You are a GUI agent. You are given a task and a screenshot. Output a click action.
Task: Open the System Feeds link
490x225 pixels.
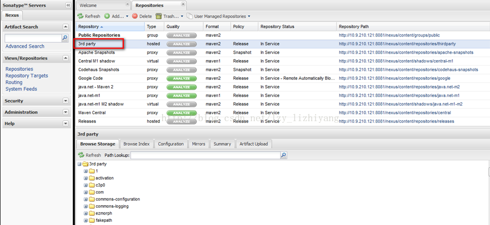pos(21,89)
